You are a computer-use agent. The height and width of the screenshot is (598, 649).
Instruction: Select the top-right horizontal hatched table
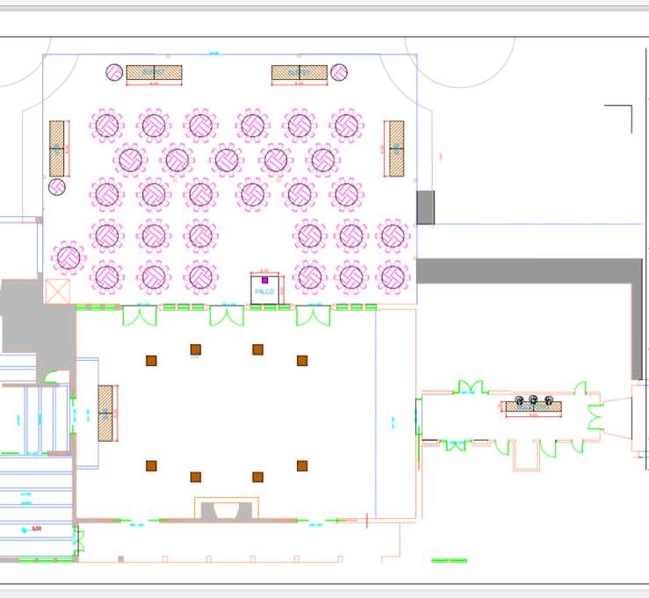pos(299,73)
